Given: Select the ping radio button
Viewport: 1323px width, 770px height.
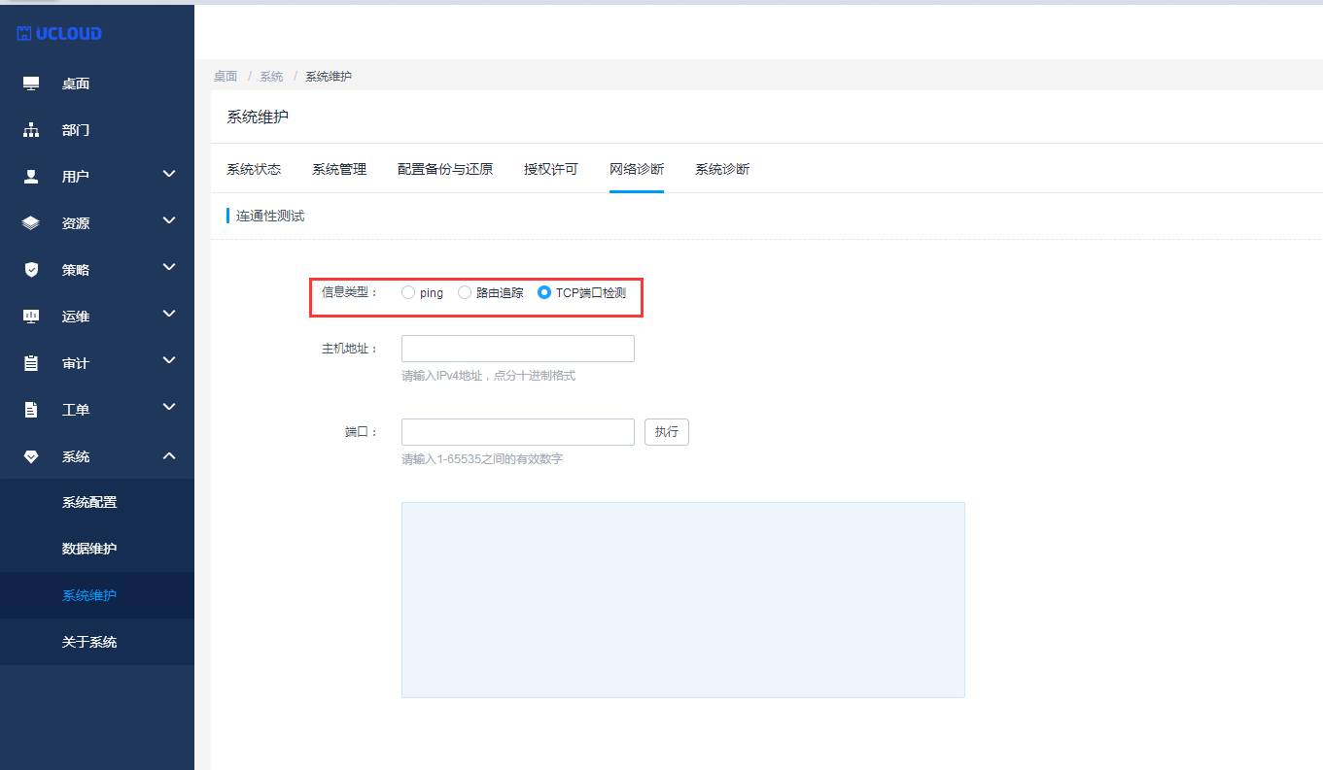Looking at the screenshot, I should click(x=408, y=292).
